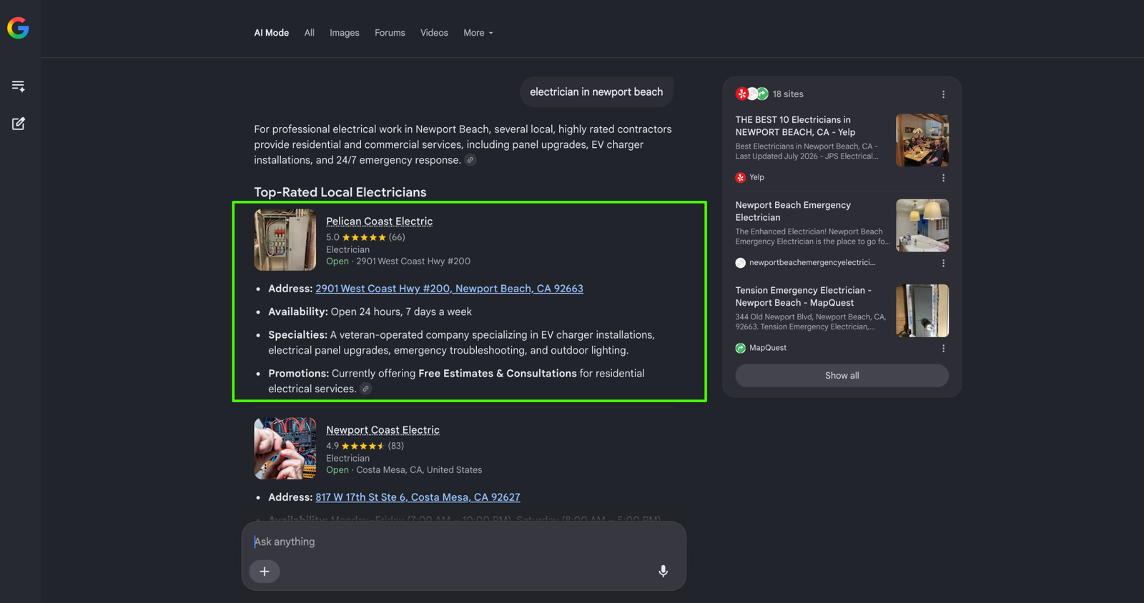Click 'Free Estimates & Consultations' bold text
Image resolution: width=1144 pixels, height=603 pixels.
(498, 374)
